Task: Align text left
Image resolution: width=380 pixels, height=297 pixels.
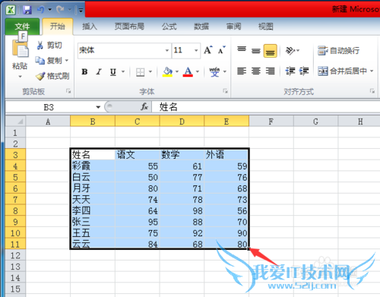Action: click(242, 71)
